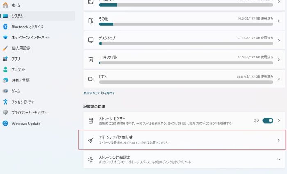Open the デスクトップ storage row label

point(107,38)
